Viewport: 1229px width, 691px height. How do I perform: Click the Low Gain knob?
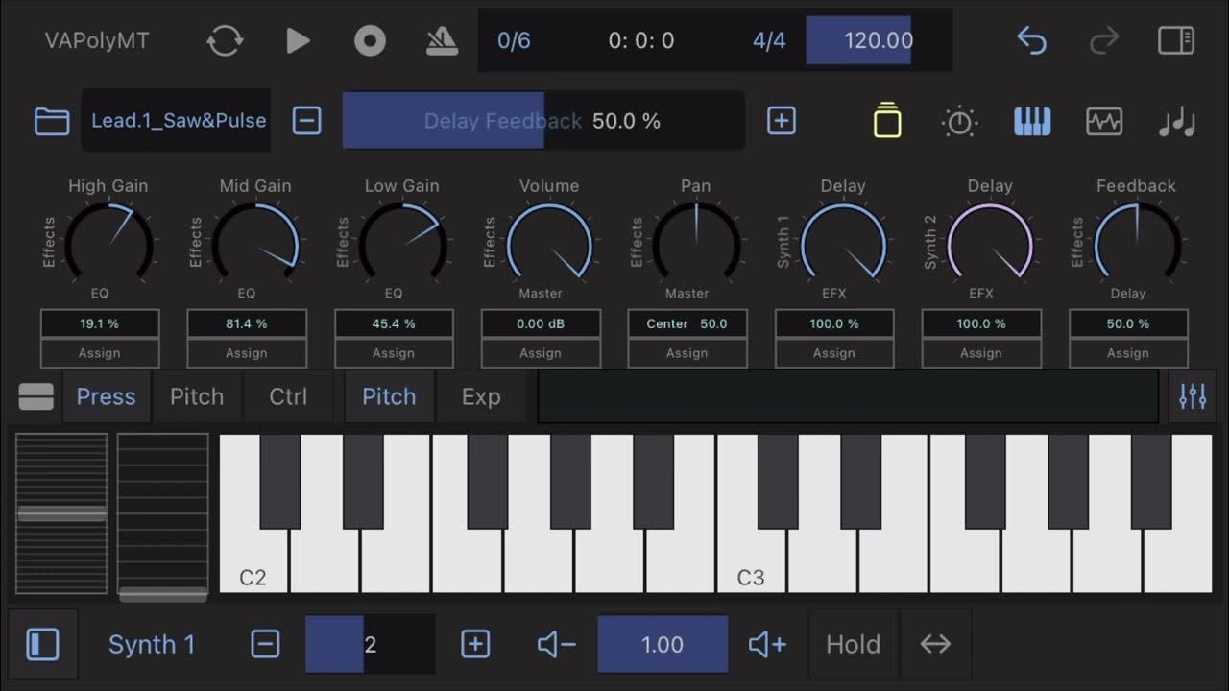pyautogui.click(x=402, y=242)
